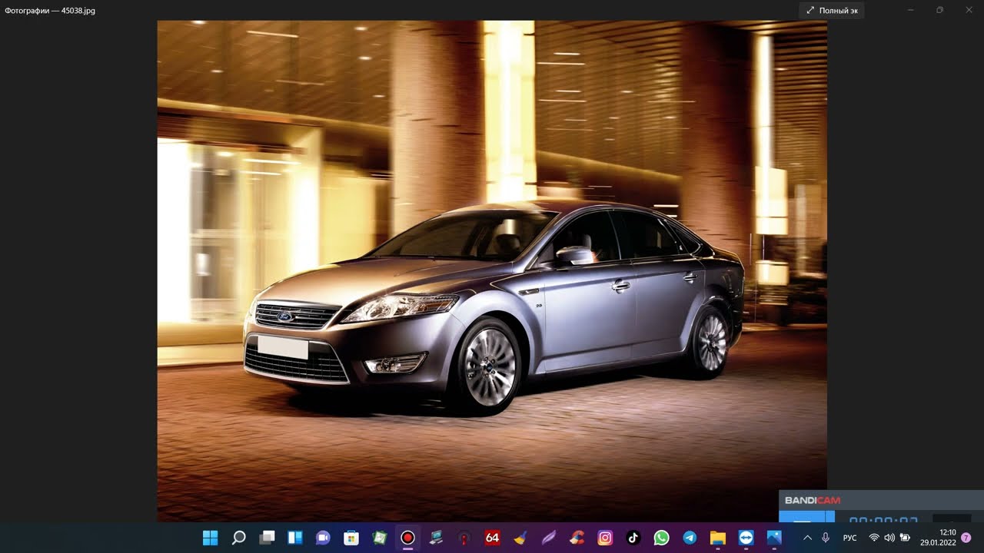Click the Ford Mondeo photo
Viewport: 984px width, 553px height.
[492, 271]
